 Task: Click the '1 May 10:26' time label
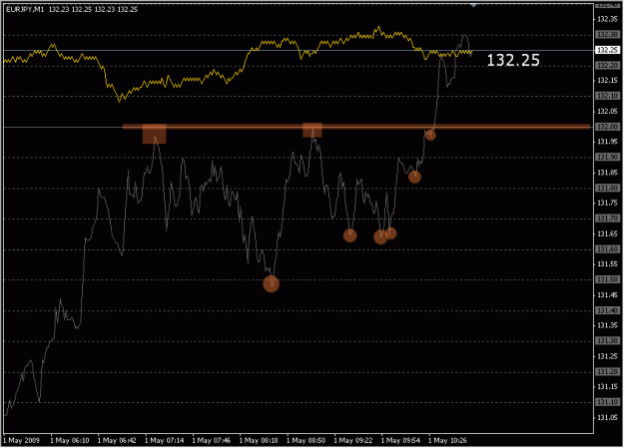click(x=447, y=440)
